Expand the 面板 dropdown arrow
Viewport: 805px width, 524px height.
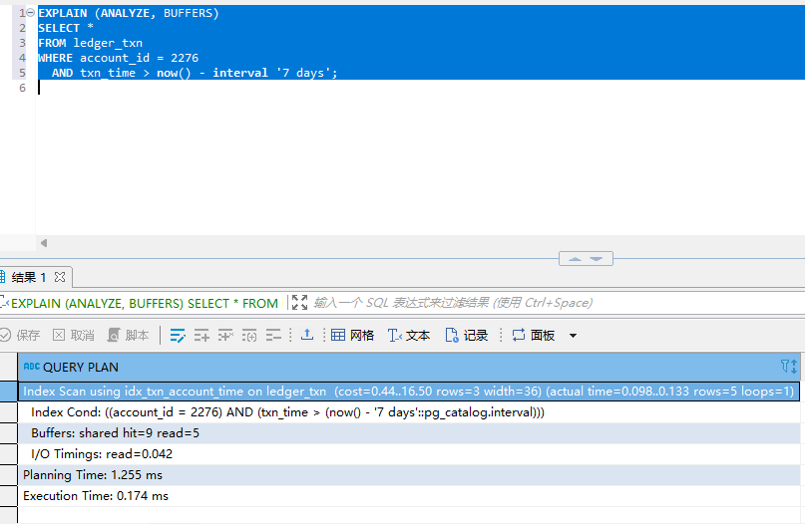coord(573,336)
